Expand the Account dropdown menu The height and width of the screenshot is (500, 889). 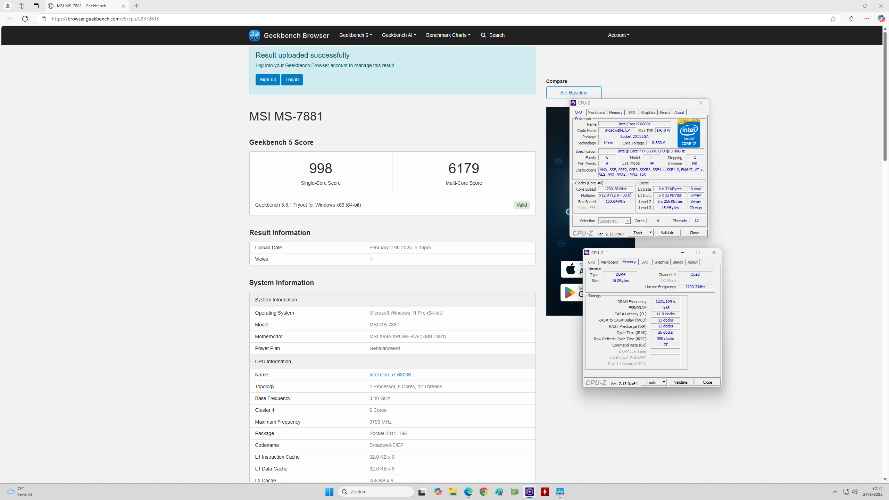pyautogui.click(x=618, y=35)
